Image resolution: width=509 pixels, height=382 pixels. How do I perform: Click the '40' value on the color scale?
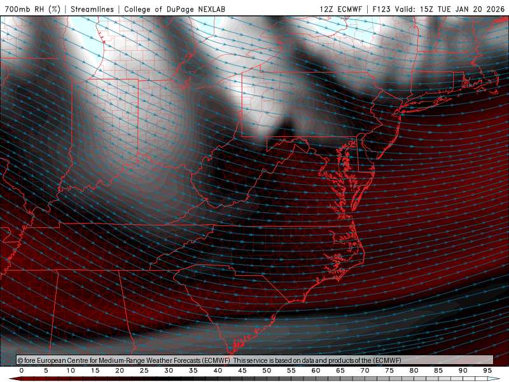point(218,371)
